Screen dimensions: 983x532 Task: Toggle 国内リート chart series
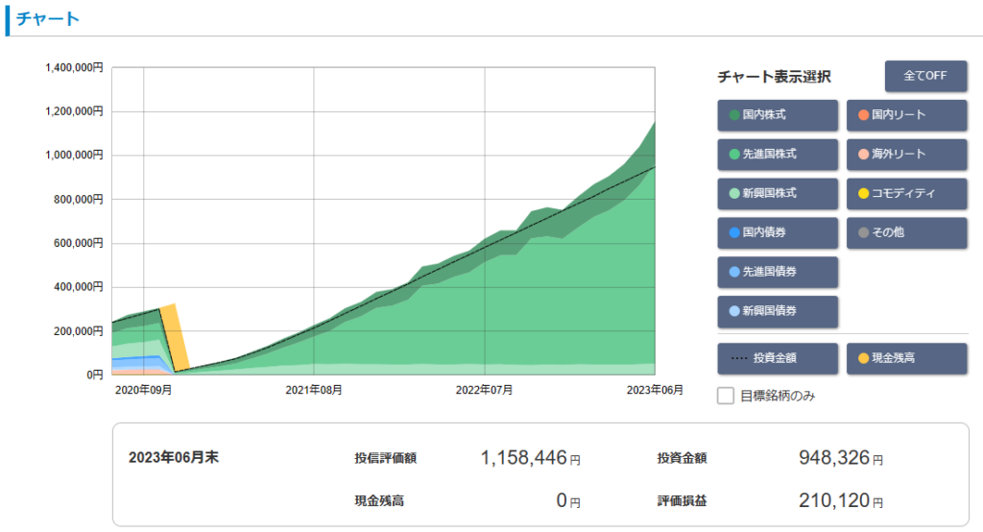tap(906, 115)
